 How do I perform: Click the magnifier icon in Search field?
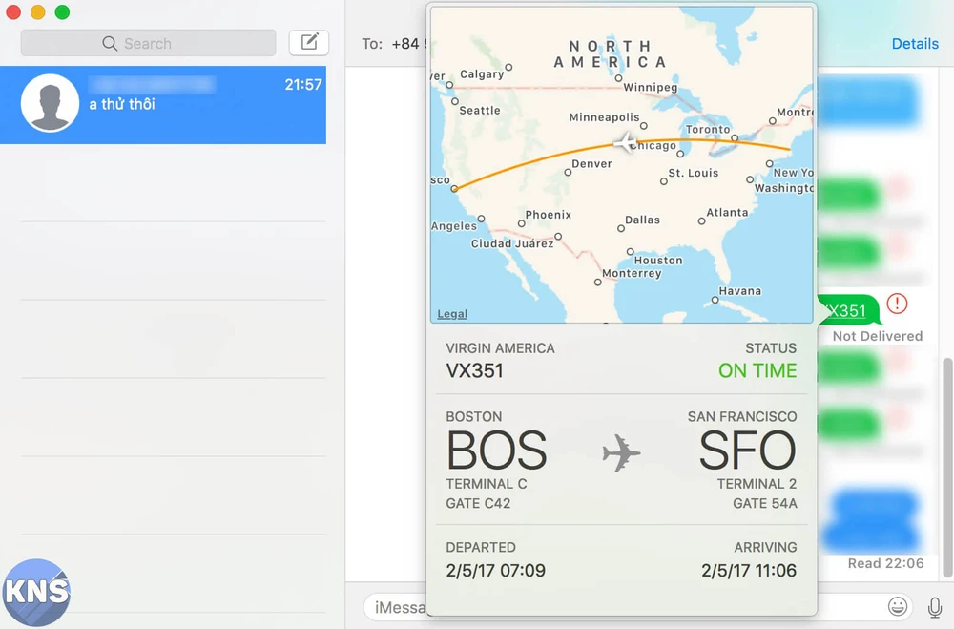point(110,43)
